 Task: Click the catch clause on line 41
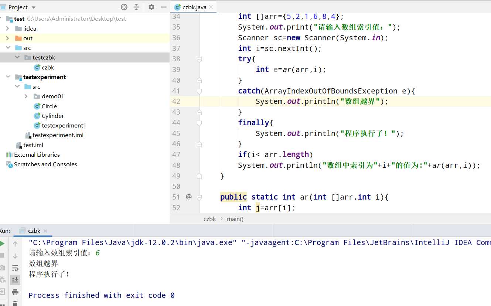[327, 91]
